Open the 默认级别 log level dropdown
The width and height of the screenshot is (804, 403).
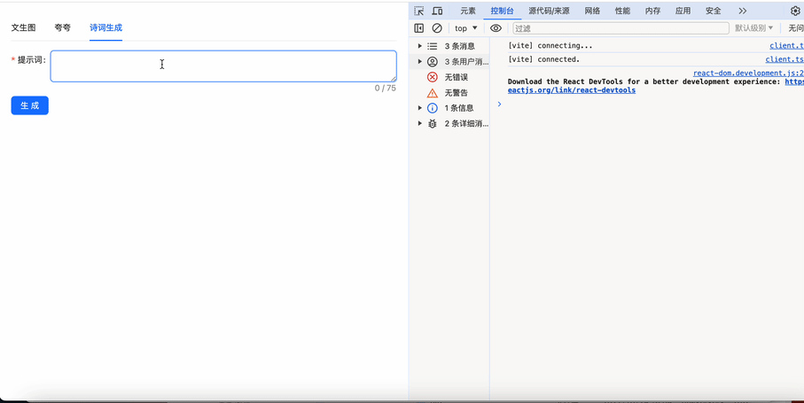753,28
